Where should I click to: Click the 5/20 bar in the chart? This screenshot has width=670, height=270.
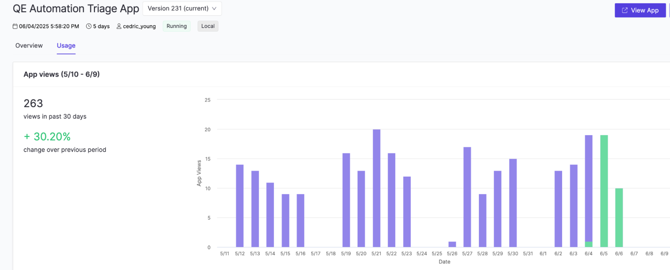361,209
